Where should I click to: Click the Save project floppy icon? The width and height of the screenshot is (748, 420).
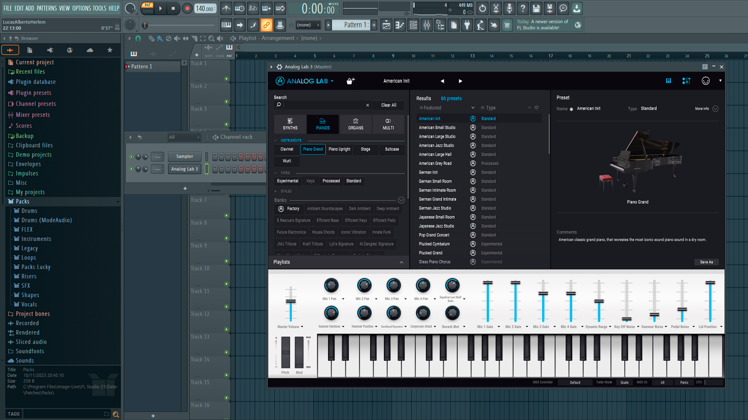tap(536, 8)
